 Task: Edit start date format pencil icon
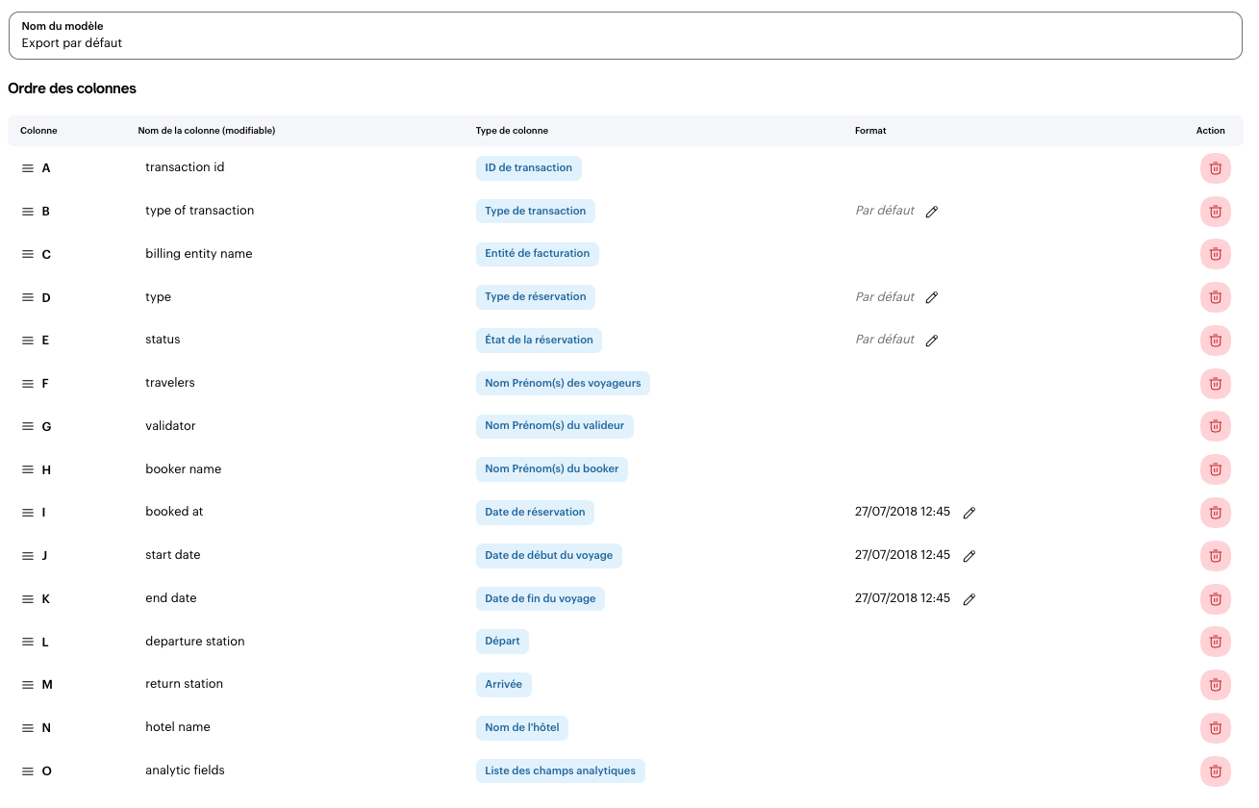pyautogui.click(x=969, y=556)
